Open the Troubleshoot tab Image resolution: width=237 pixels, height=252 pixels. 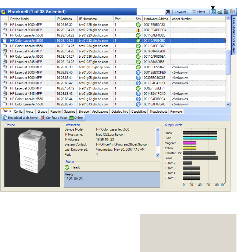click(x=158, y=112)
